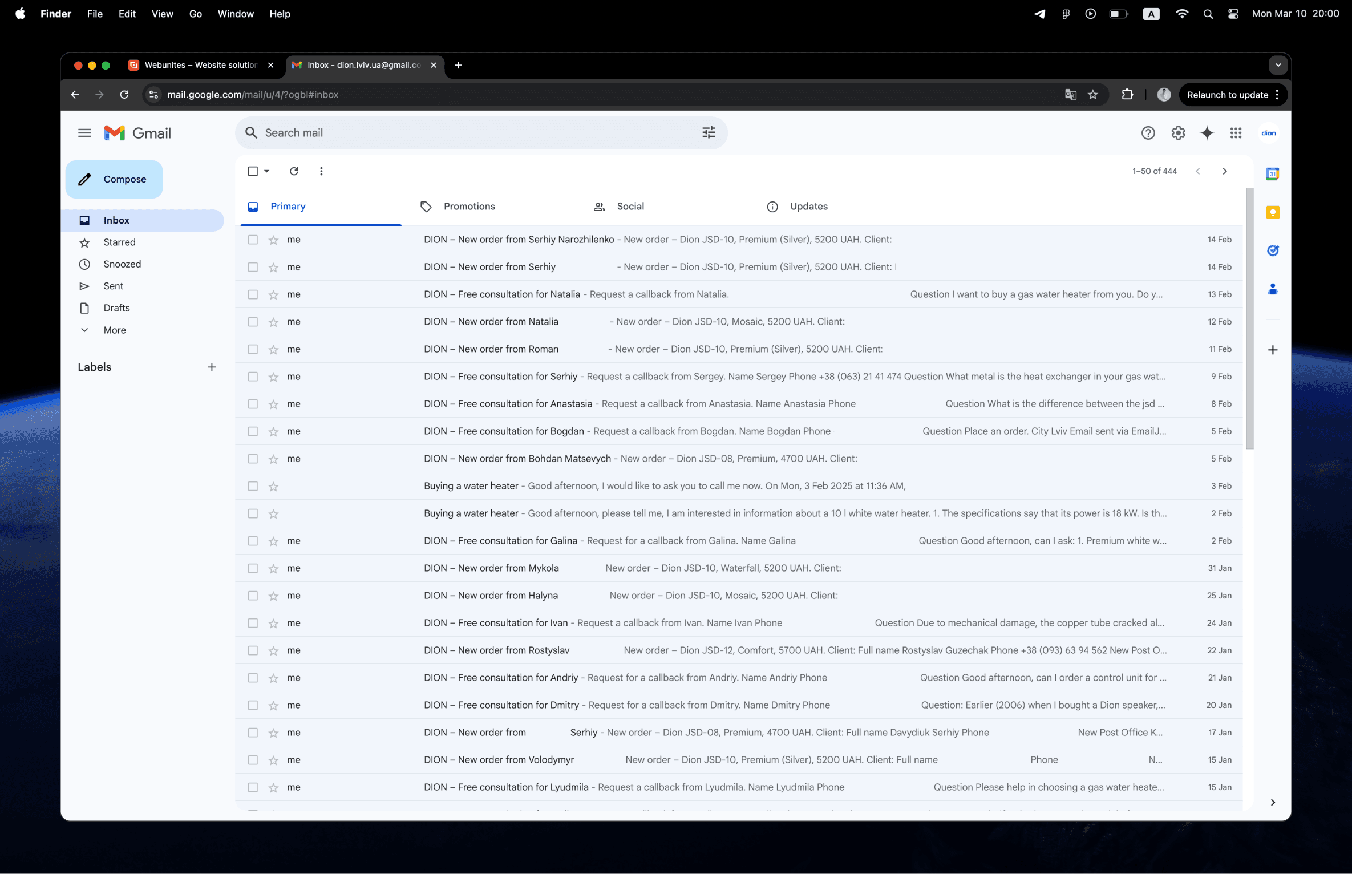Star the Free consultation for Natalia email
This screenshot has width=1352, height=874.
click(273, 295)
